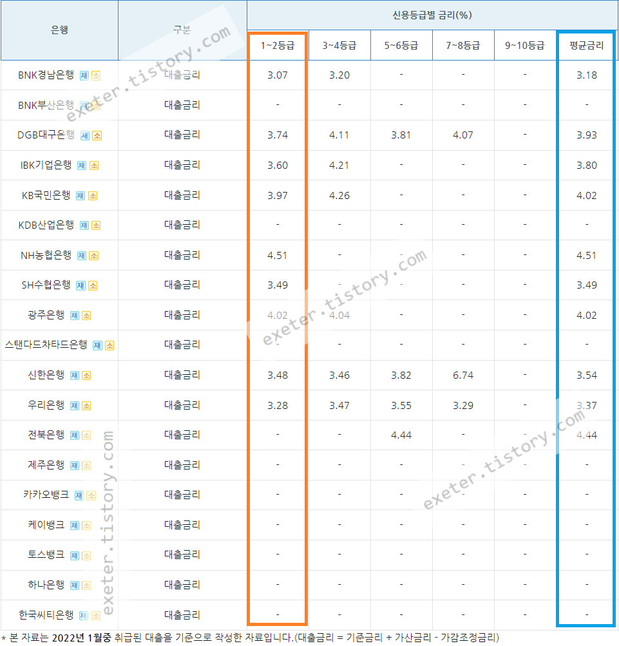Select the 한국씨티은행 bank name
This screenshot has width=619, height=646.
pos(46,615)
